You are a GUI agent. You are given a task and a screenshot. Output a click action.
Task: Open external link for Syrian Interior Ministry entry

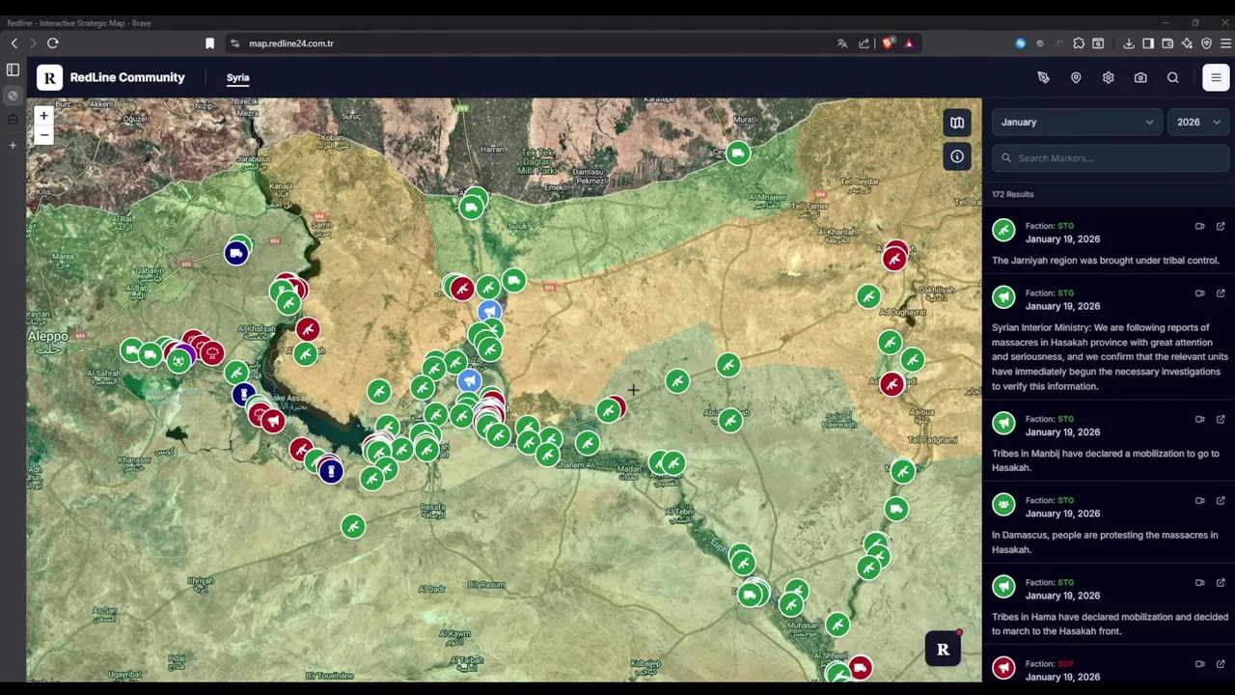(1221, 293)
